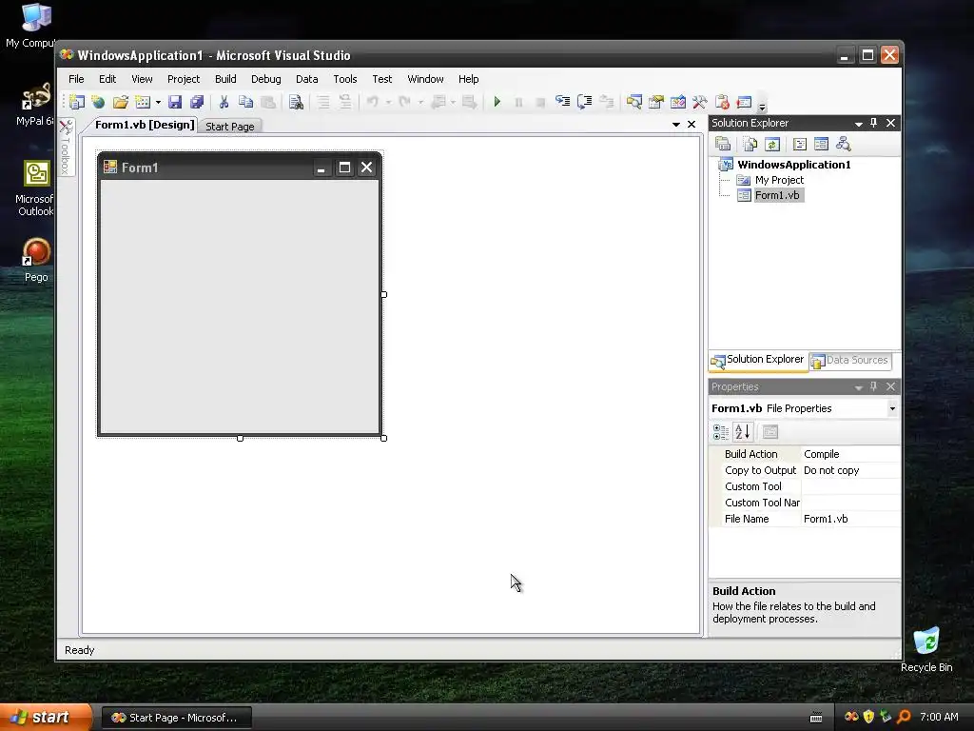Close the active document with the X
This screenshot has width=974, height=731.
tap(692, 125)
